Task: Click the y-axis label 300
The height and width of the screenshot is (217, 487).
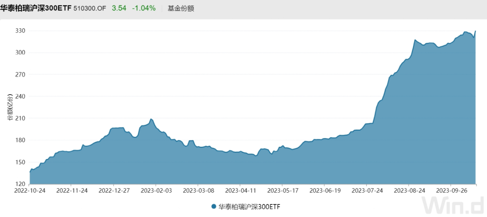Action: click(20, 53)
